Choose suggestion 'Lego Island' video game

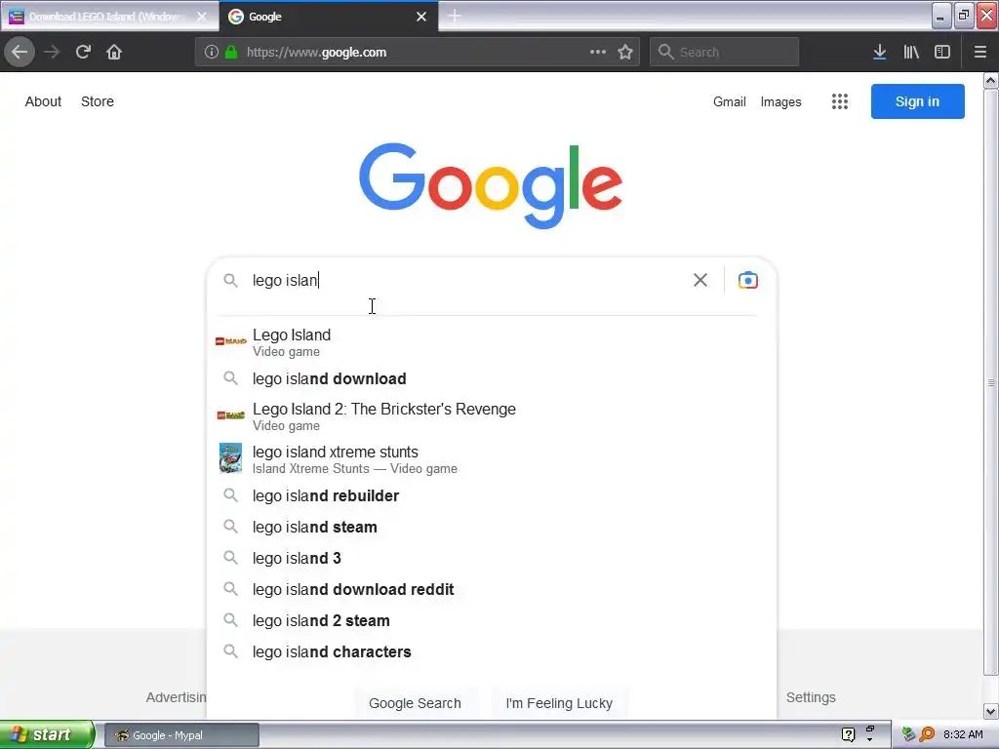click(x=492, y=342)
